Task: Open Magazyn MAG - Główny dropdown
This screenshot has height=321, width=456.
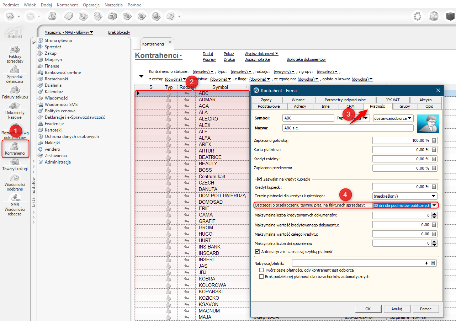Action: pyautogui.click(x=69, y=32)
